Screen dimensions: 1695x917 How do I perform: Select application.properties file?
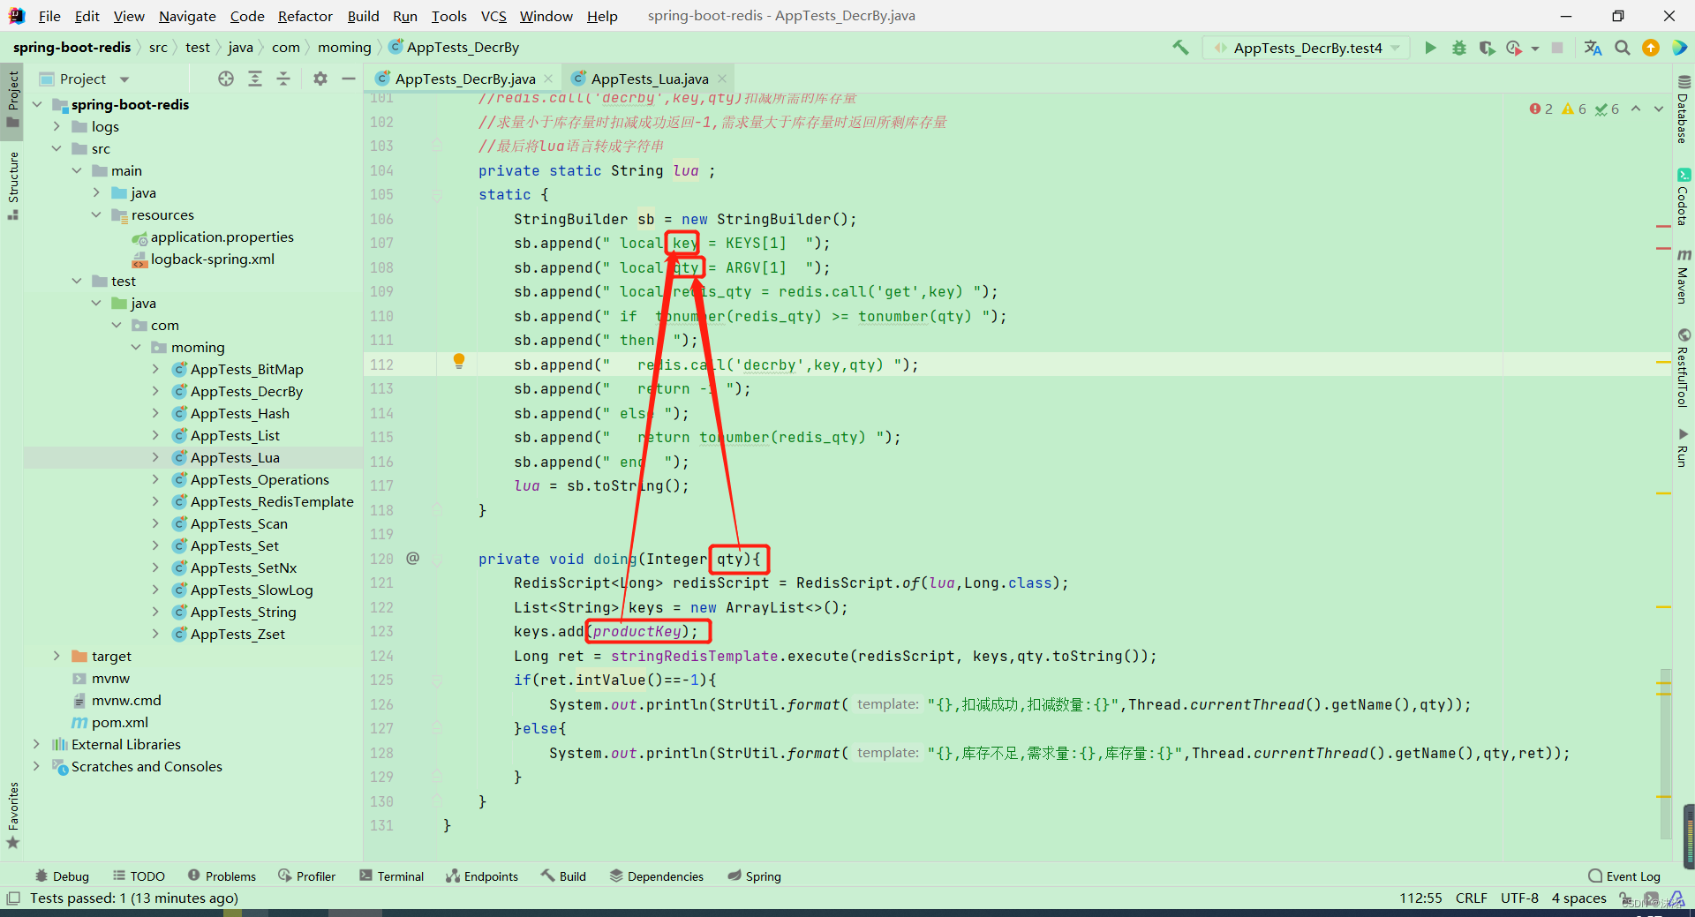click(222, 237)
